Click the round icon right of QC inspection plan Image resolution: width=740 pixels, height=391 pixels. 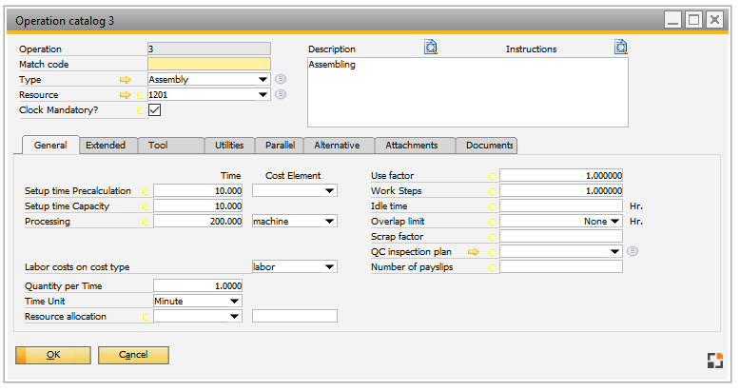click(x=633, y=252)
